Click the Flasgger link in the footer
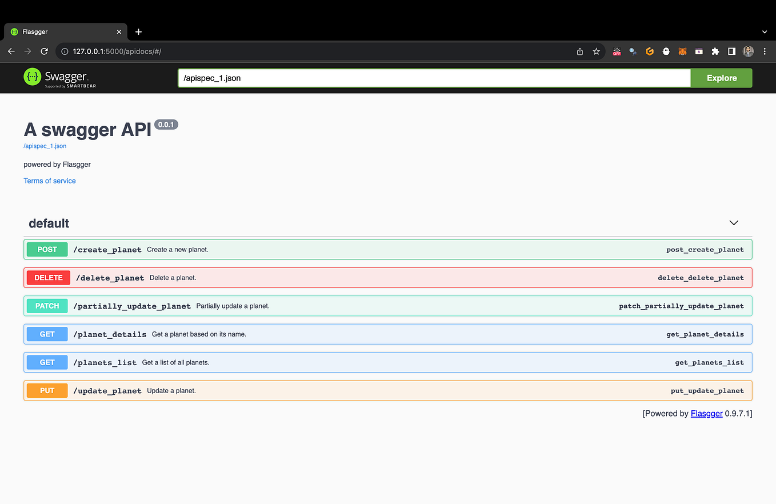Viewport: 776px width, 504px height. 706,413
